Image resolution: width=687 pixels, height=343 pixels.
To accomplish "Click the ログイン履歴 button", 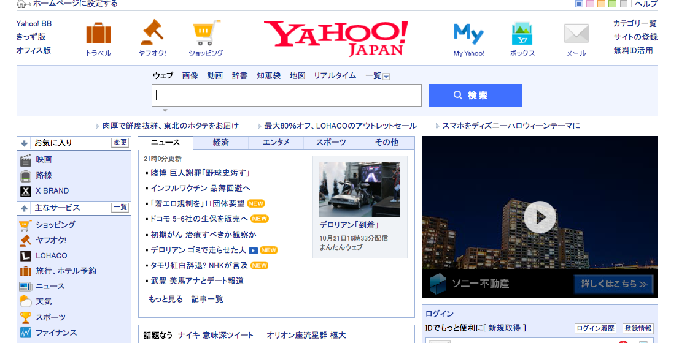I will point(596,328).
